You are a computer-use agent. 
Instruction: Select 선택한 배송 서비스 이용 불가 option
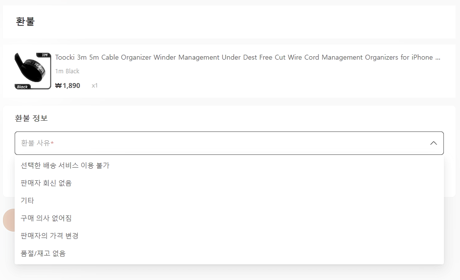(x=229, y=166)
